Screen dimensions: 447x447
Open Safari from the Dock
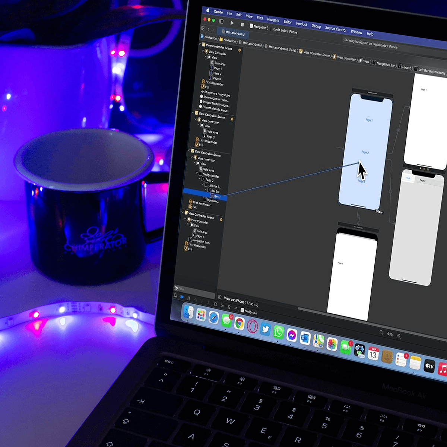pyautogui.click(x=213, y=318)
